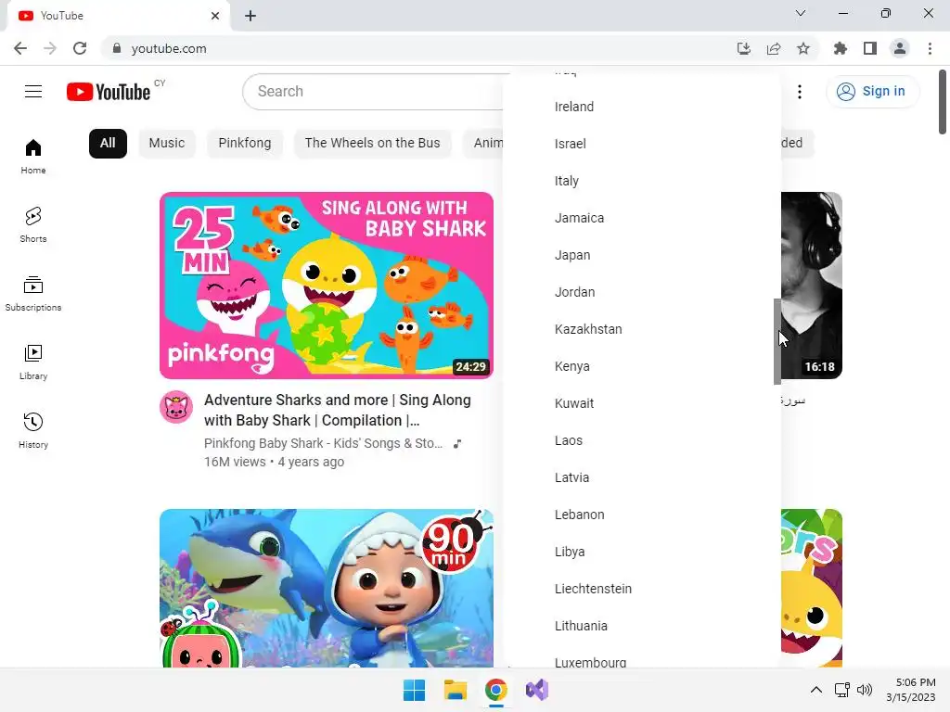Viewport: 950px width, 712px height.
Task: Open Adventure Sharks and more video title
Action: [x=338, y=410]
